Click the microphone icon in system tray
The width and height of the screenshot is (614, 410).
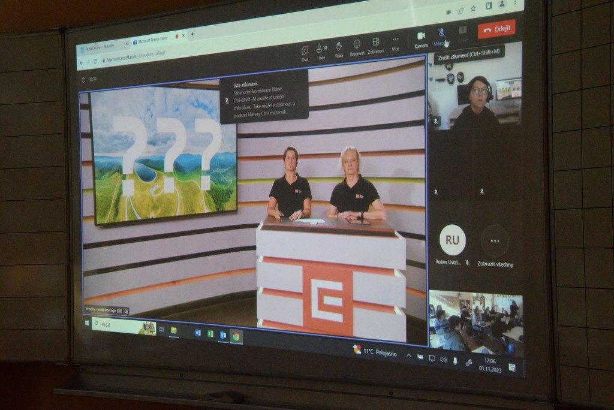click(455, 361)
